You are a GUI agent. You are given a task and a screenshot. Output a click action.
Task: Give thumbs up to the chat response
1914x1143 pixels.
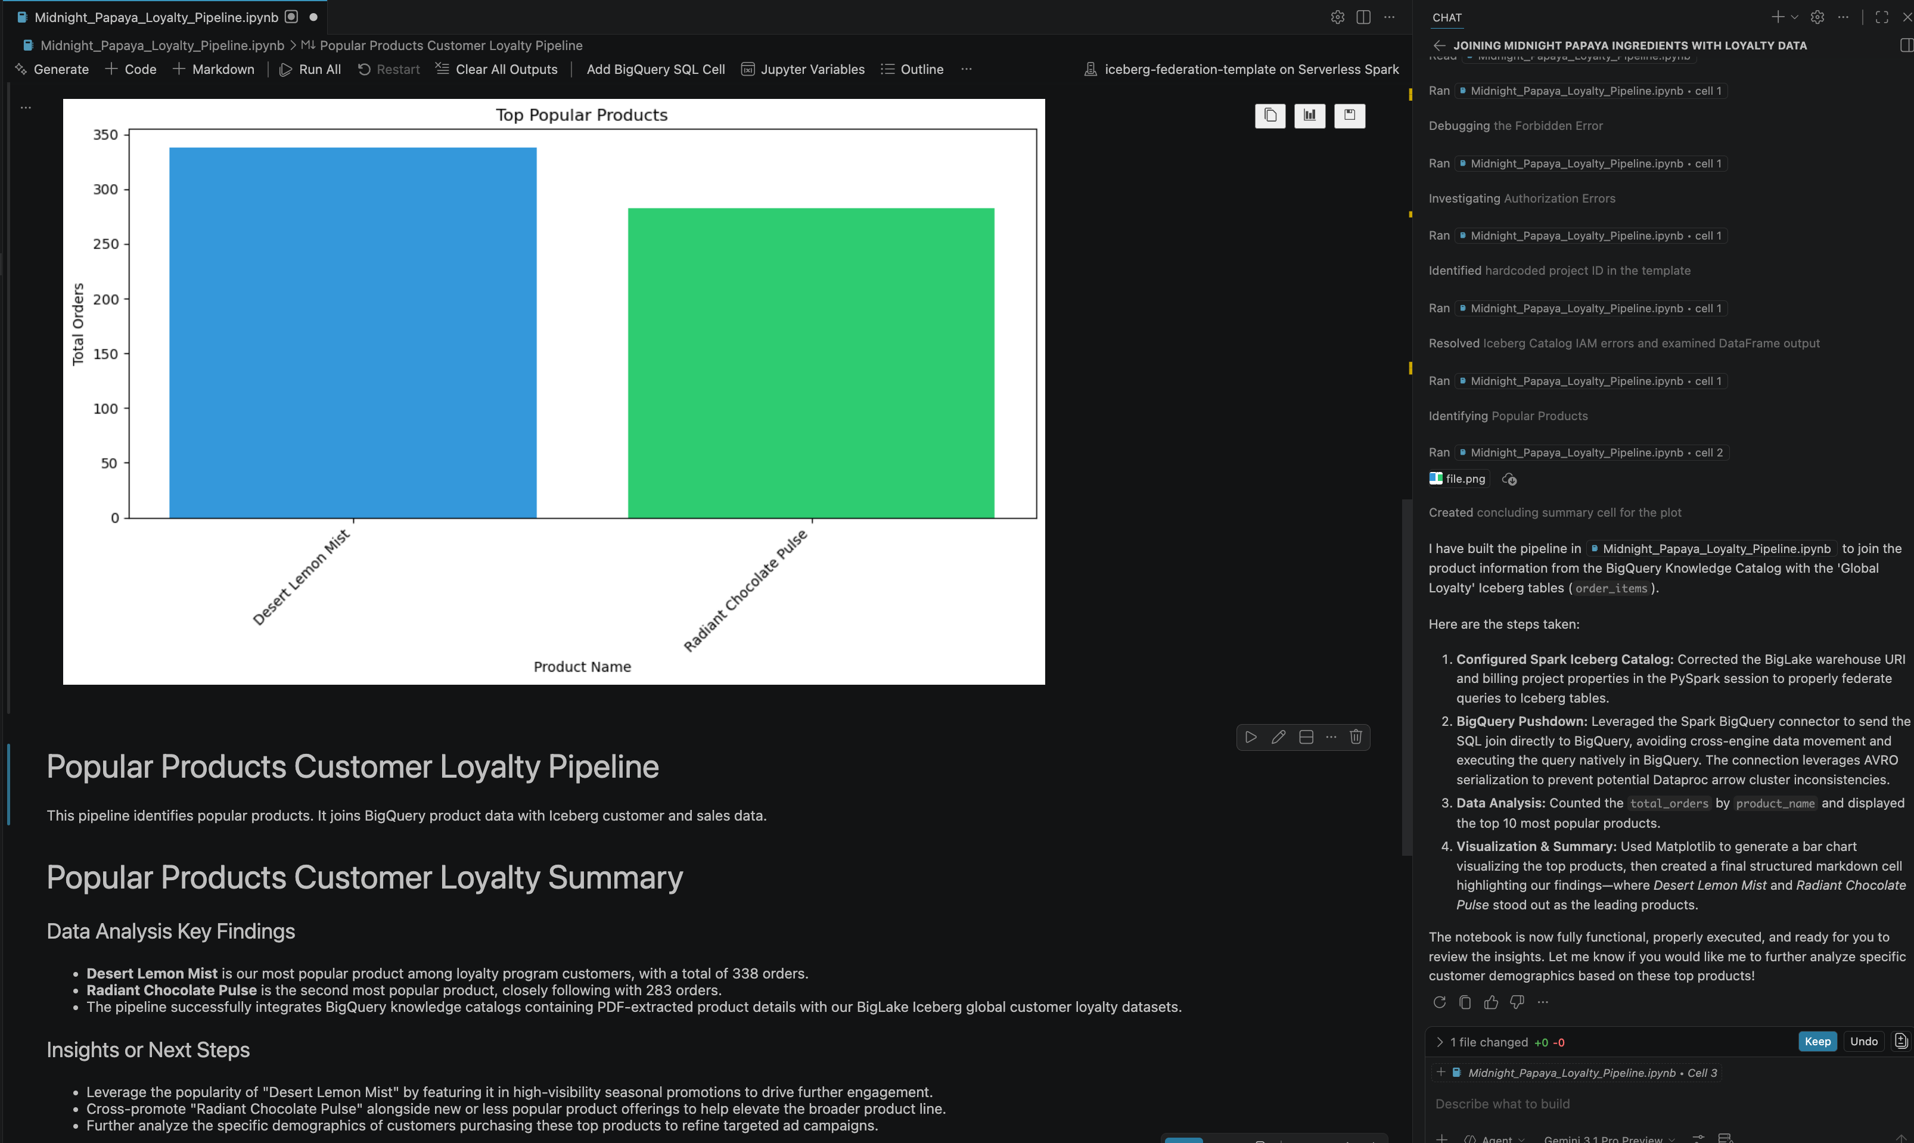[x=1492, y=1002]
